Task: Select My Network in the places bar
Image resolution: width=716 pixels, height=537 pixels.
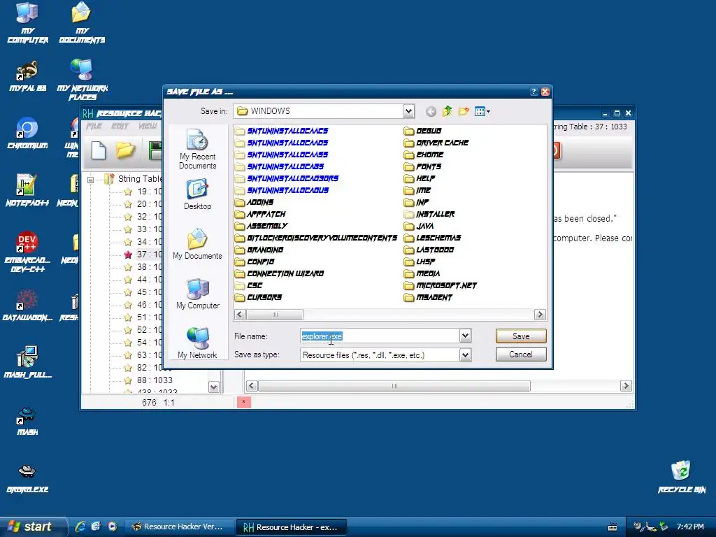Action: point(198,343)
